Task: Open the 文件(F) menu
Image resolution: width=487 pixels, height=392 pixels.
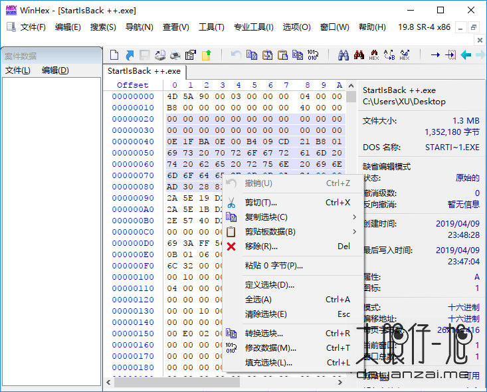Action: click(x=33, y=27)
